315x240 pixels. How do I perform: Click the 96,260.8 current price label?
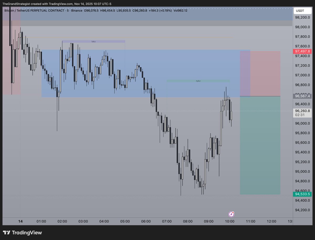click(303, 111)
